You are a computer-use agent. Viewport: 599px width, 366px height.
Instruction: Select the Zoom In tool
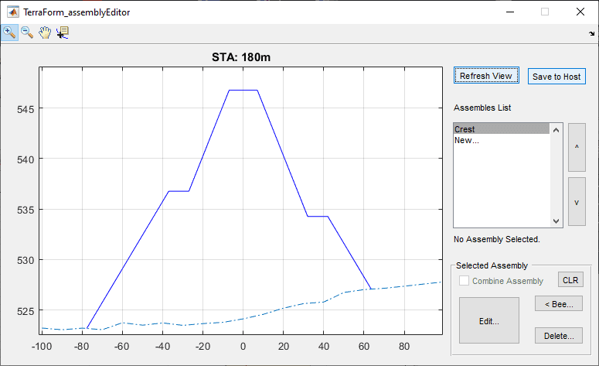(10, 32)
